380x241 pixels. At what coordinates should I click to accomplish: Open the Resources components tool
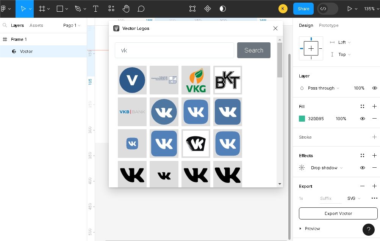click(111, 9)
